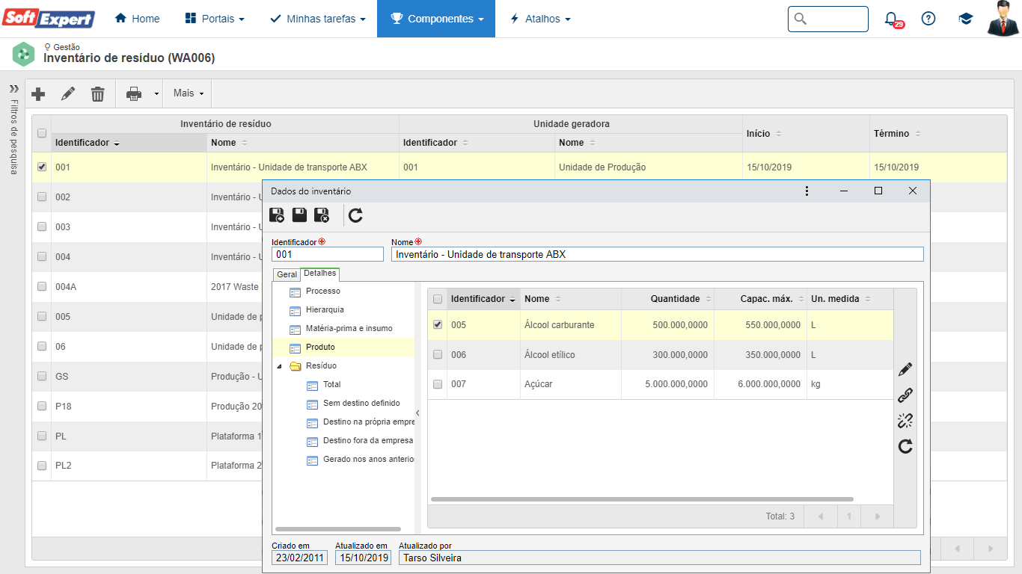Uncheck the checkbox for product 005
The height and width of the screenshot is (574, 1022).
(438, 324)
